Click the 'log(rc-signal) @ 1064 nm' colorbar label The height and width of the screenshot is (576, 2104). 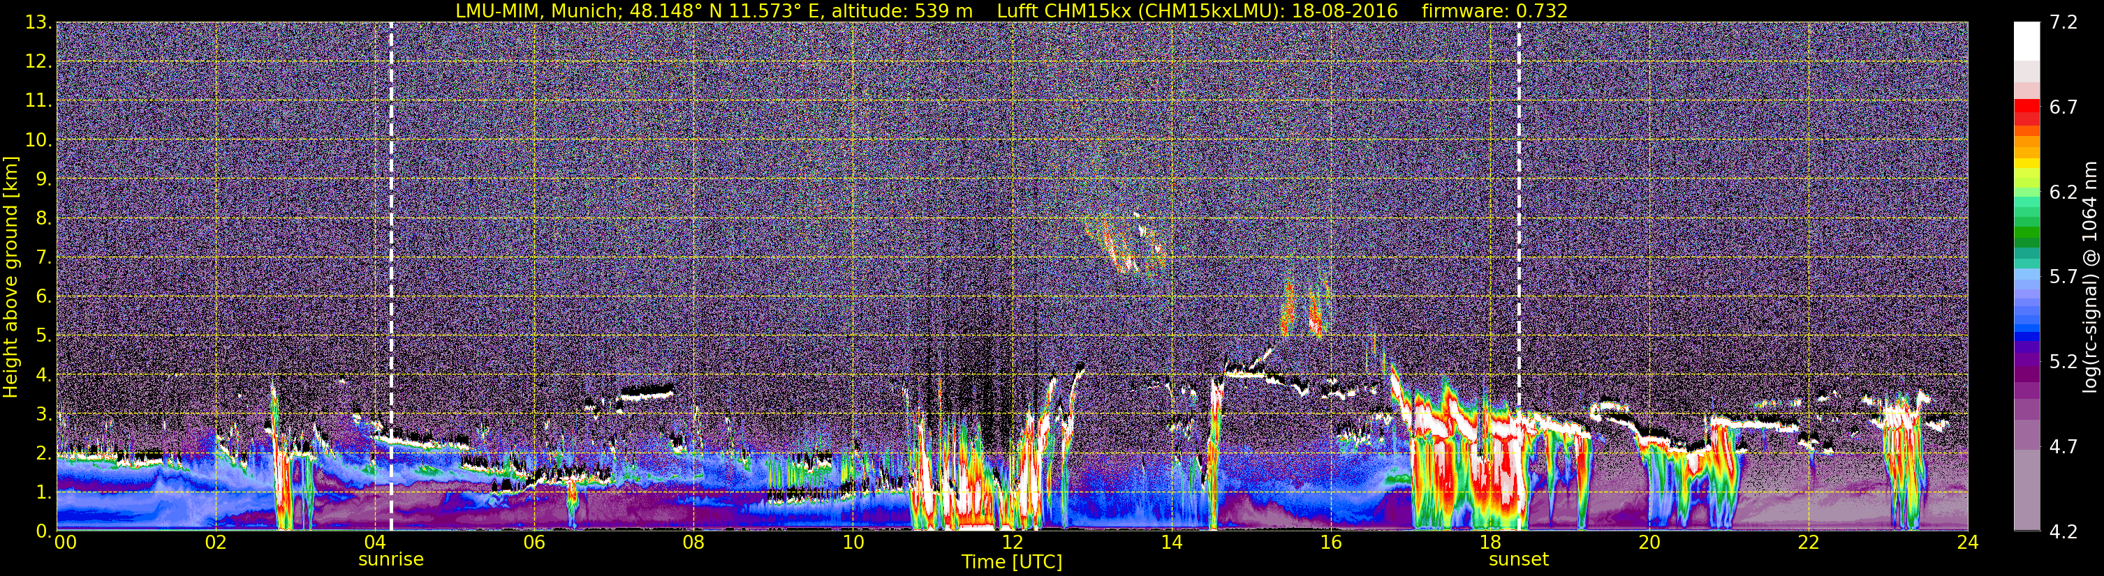(x=2089, y=278)
